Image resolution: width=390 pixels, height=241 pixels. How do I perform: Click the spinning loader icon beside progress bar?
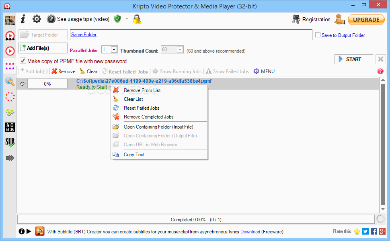pyautogui.click(x=380, y=219)
